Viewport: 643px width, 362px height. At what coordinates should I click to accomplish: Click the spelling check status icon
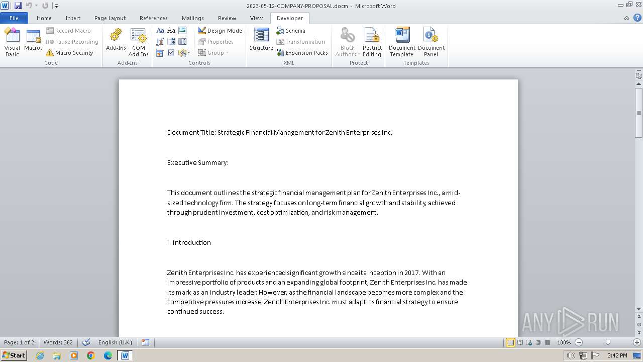click(x=86, y=342)
